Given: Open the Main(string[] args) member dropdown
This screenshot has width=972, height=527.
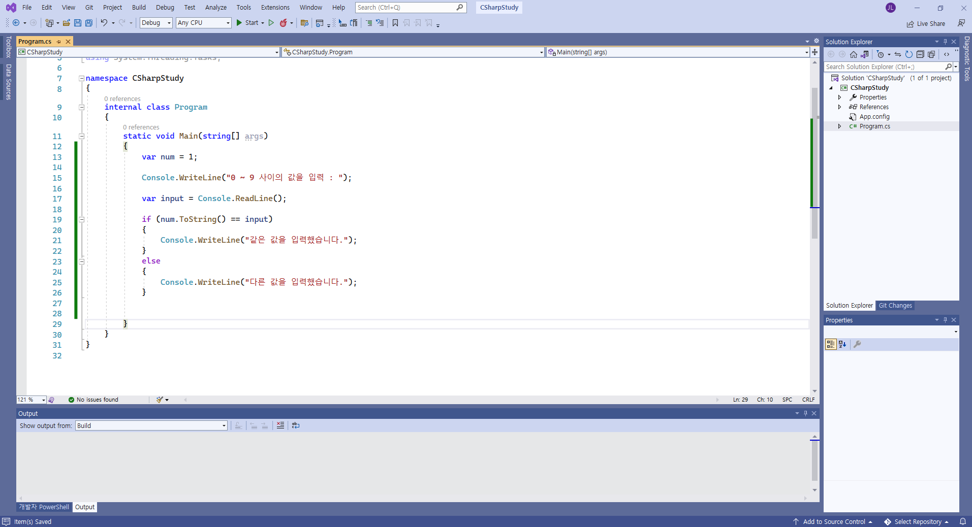Looking at the screenshot, I should [x=678, y=52].
